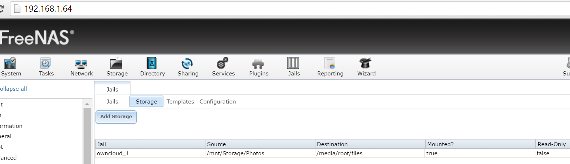Click the Add Storage button
Viewport: 570px width, 164px height.
click(x=116, y=117)
